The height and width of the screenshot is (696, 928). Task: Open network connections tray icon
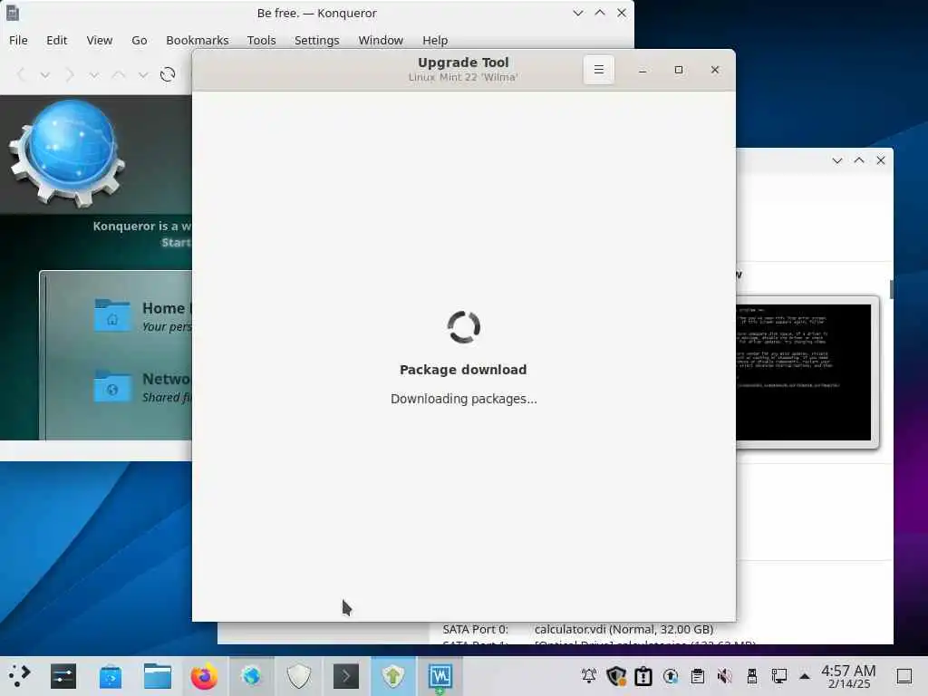778,676
